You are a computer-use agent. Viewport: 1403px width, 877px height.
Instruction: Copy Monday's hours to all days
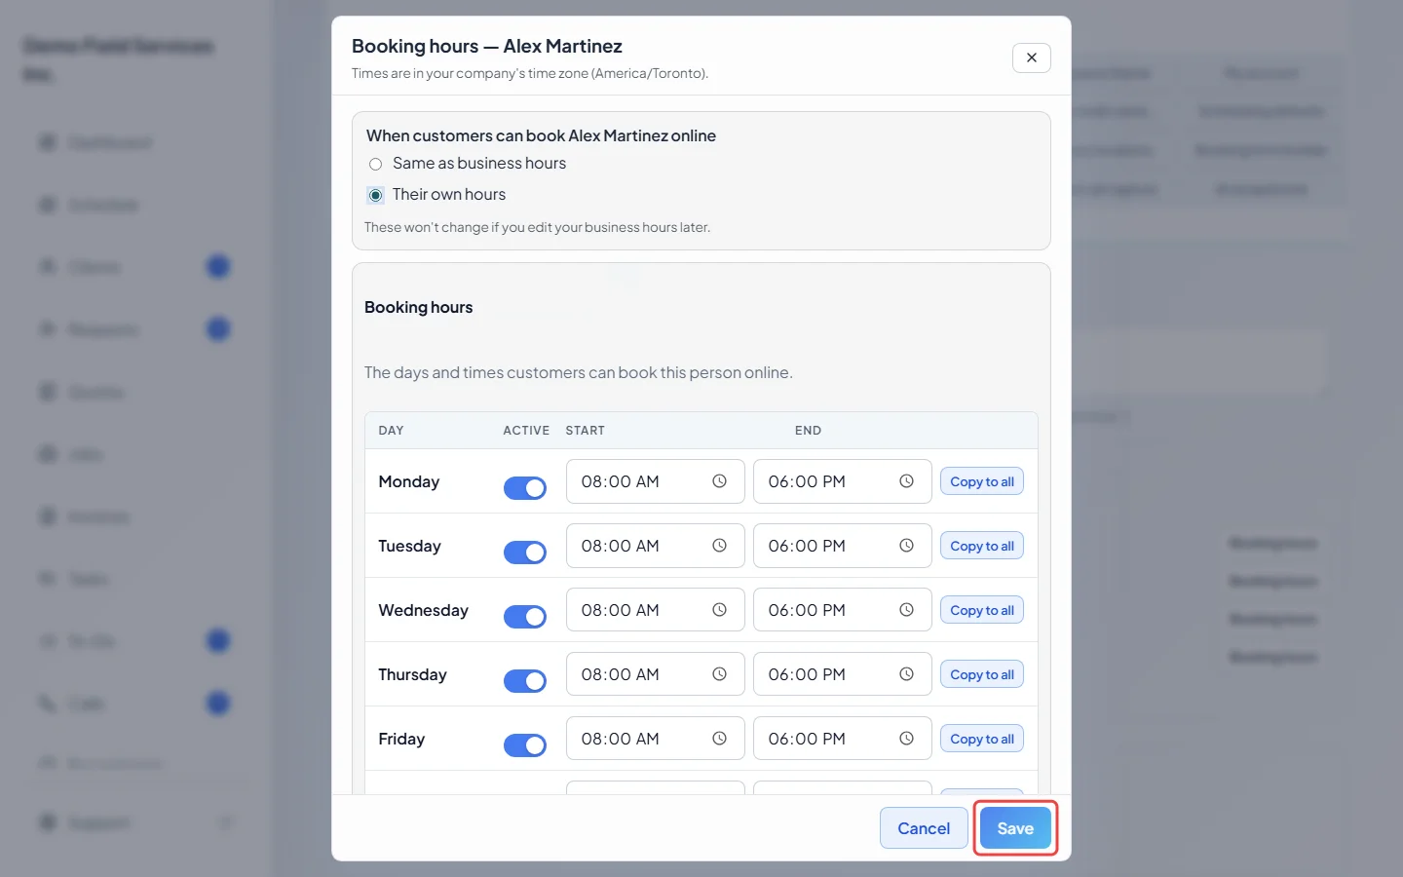tap(982, 481)
